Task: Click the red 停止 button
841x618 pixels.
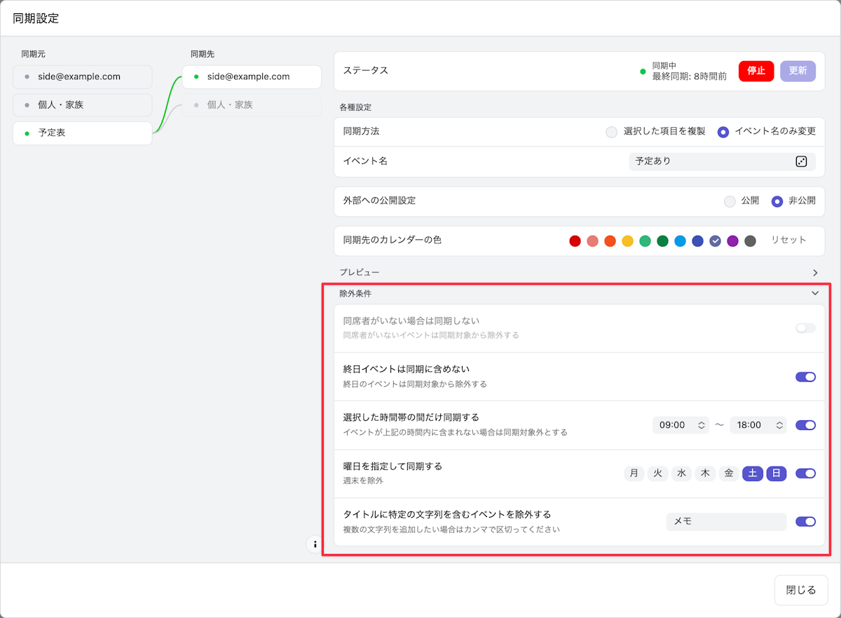Action: click(x=756, y=71)
